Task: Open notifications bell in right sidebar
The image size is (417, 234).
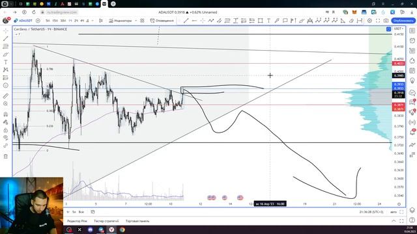Action: [x=412, y=132]
